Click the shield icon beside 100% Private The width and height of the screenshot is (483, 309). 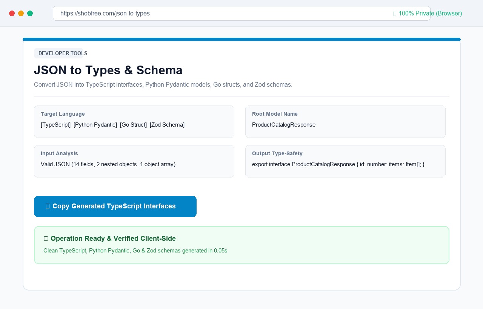(x=395, y=14)
